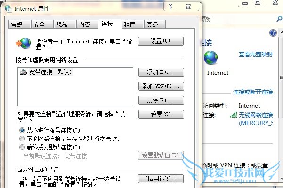
Task: Open proxy 设置(S) button
Action: (x=161, y=114)
